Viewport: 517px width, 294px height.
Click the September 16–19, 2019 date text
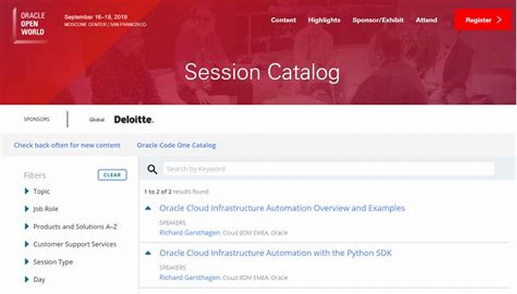coord(96,17)
